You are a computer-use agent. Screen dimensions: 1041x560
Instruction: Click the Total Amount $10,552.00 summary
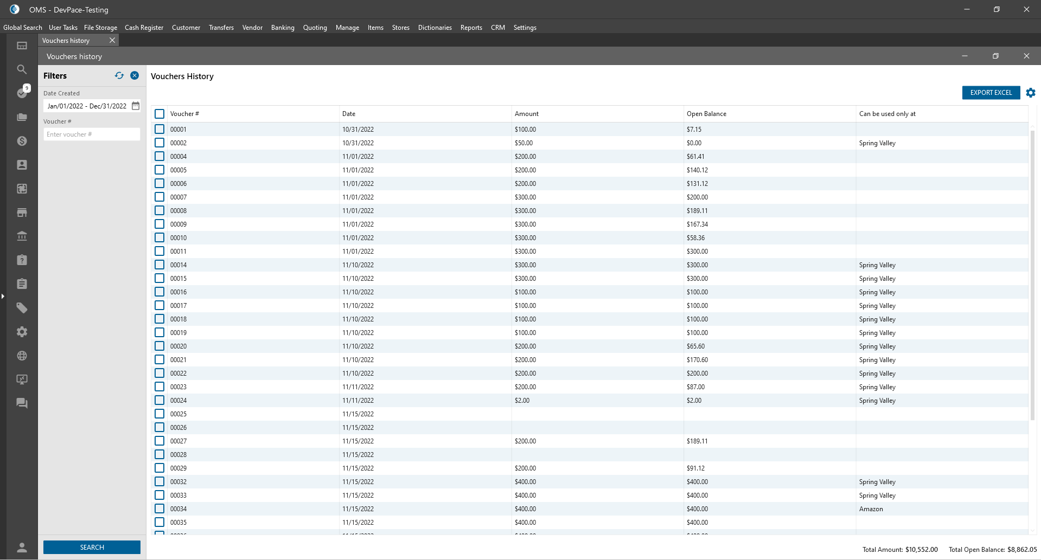900,549
